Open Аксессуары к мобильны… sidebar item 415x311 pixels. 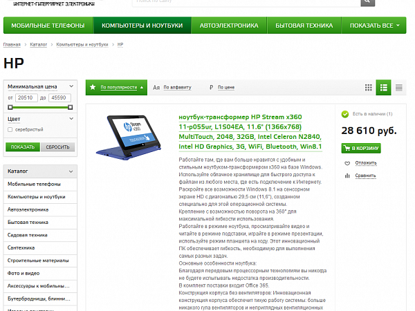click(x=40, y=286)
